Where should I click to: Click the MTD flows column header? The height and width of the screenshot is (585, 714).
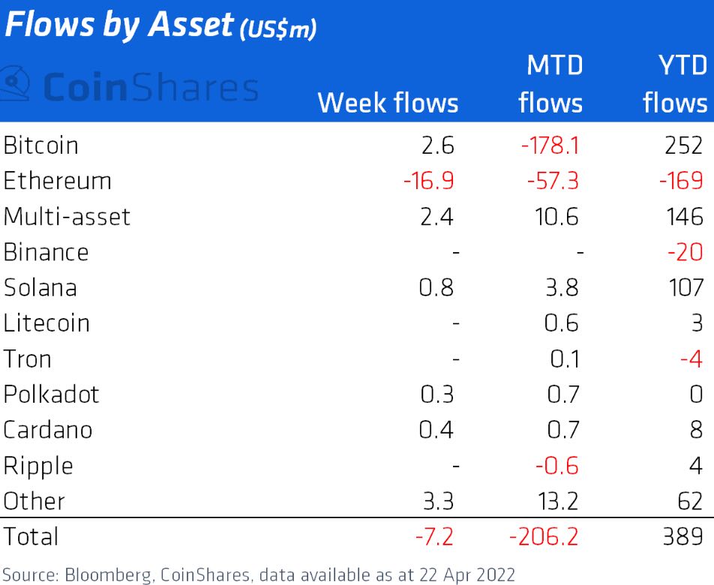tap(550, 84)
